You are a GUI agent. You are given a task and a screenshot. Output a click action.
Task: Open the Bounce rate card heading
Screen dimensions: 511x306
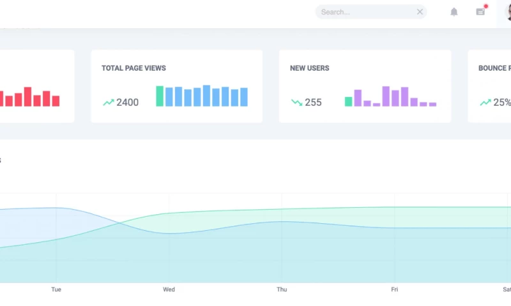(x=494, y=68)
